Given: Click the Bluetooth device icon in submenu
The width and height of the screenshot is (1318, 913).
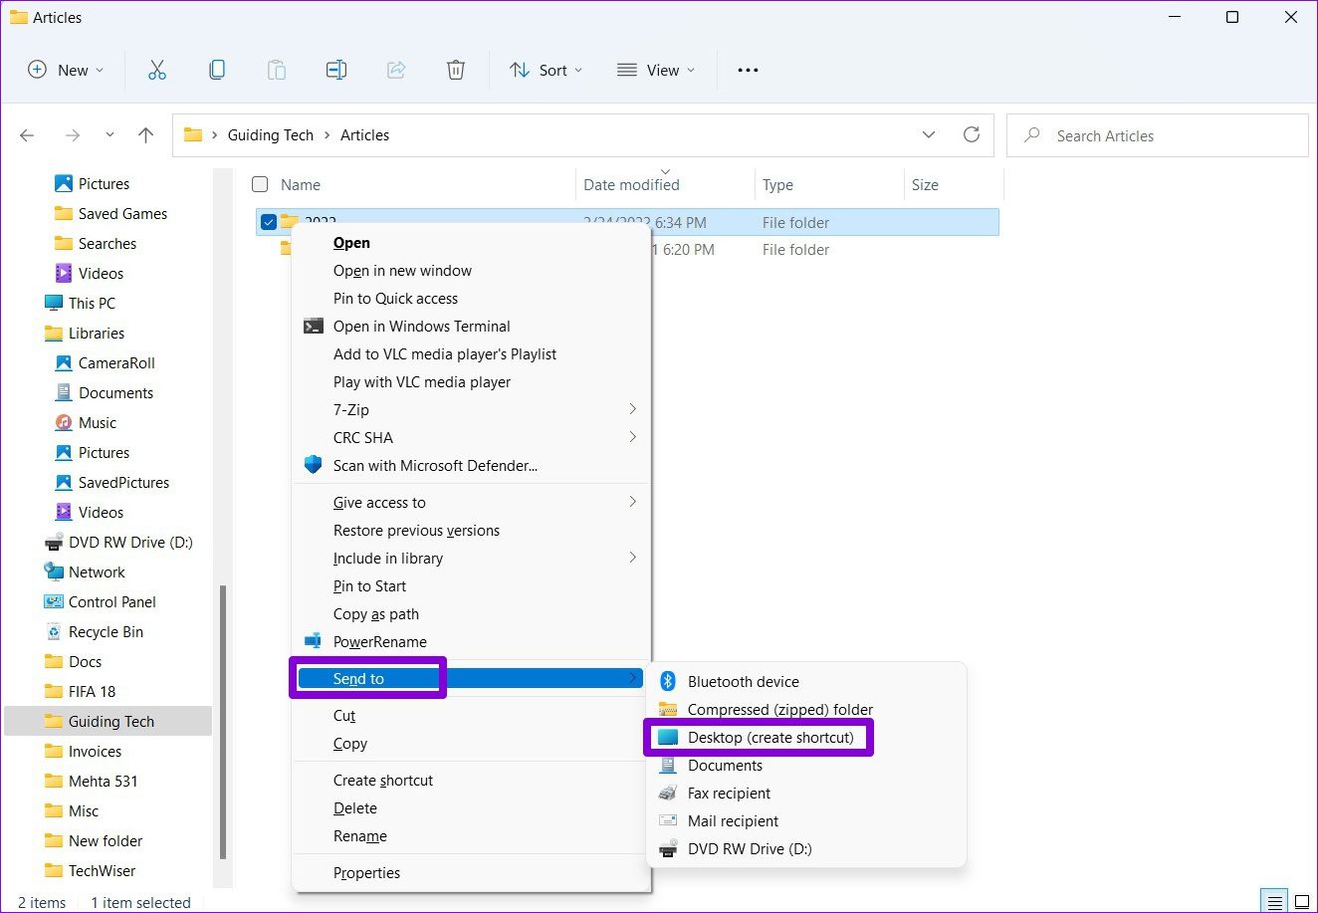Looking at the screenshot, I should [669, 681].
